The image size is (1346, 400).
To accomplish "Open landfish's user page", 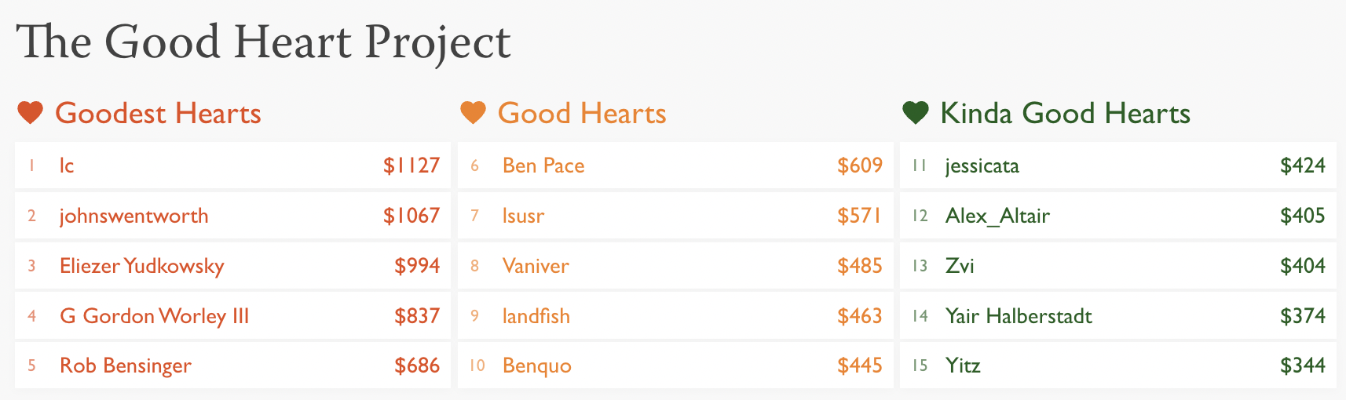I will coord(536,316).
